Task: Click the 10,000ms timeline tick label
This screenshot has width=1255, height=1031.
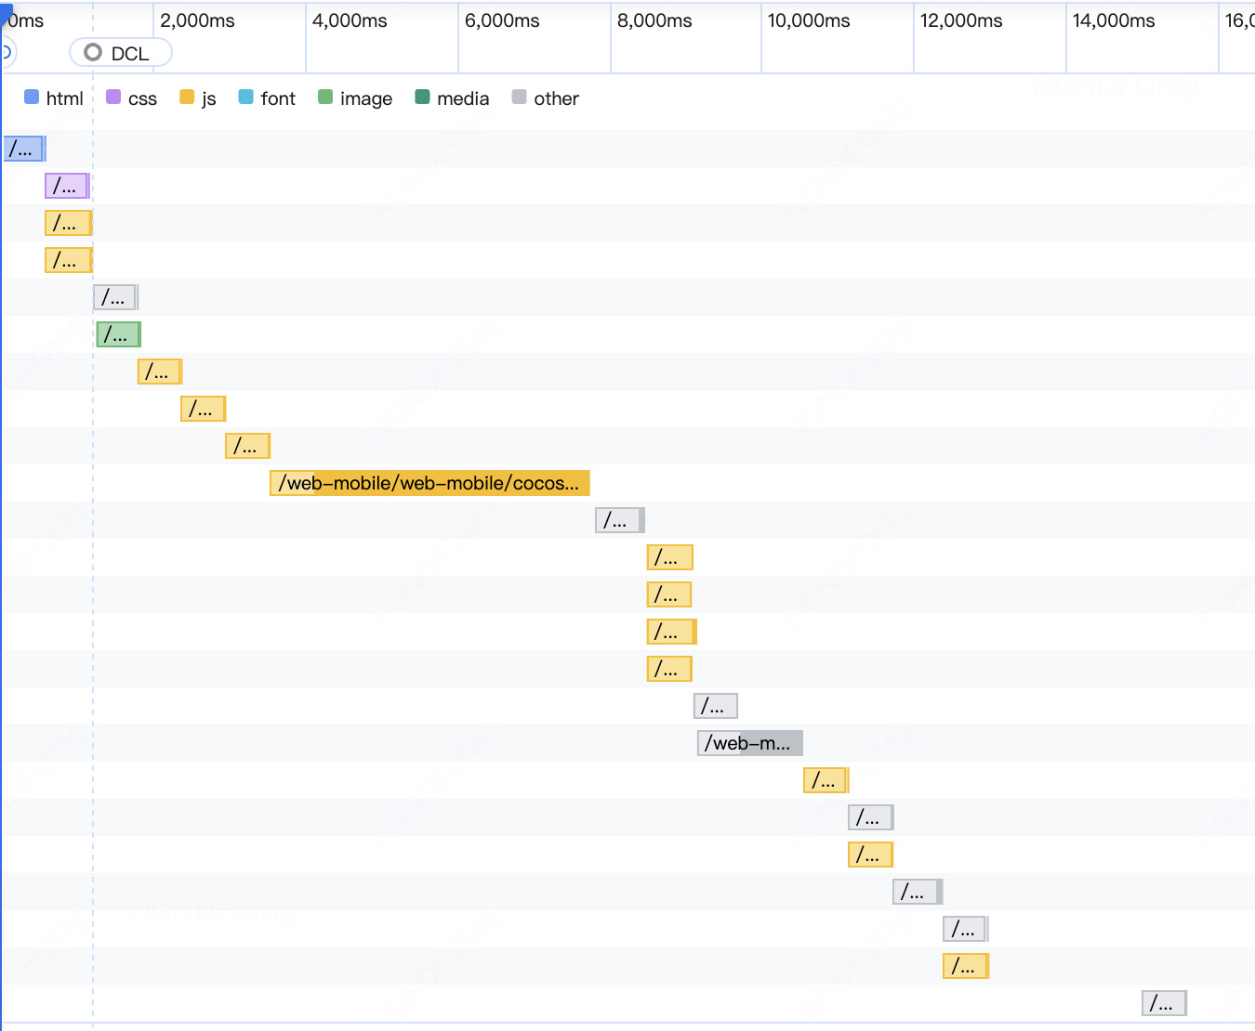Action: click(809, 20)
